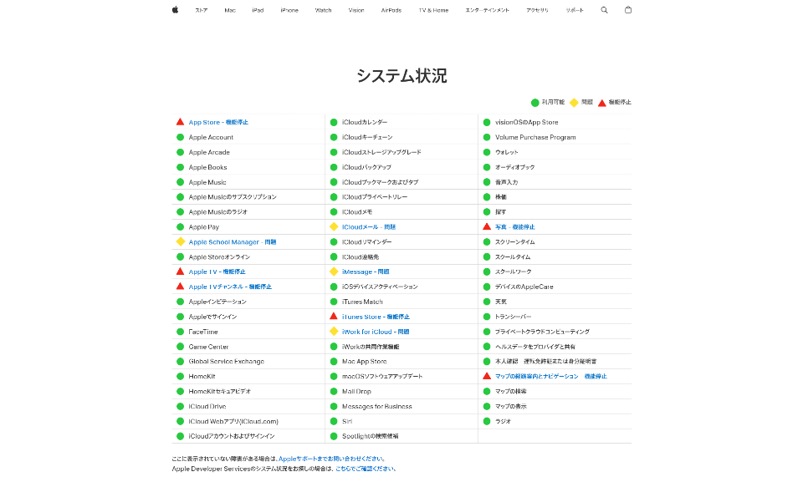Follow the こちらでご確認ください link
Image resolution: width=803 pixels, height=477 pixels.
coord(365,469)
